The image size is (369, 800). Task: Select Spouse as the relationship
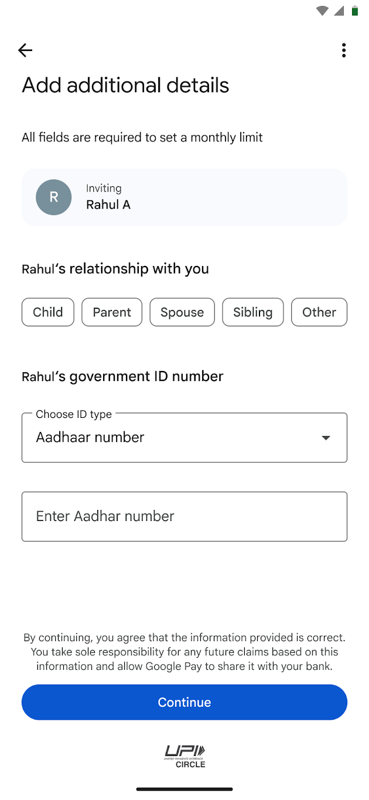(x=182, y=312)
